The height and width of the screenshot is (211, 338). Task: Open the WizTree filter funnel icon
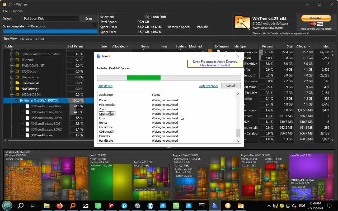pyautogui.click(x=95, y=26)
